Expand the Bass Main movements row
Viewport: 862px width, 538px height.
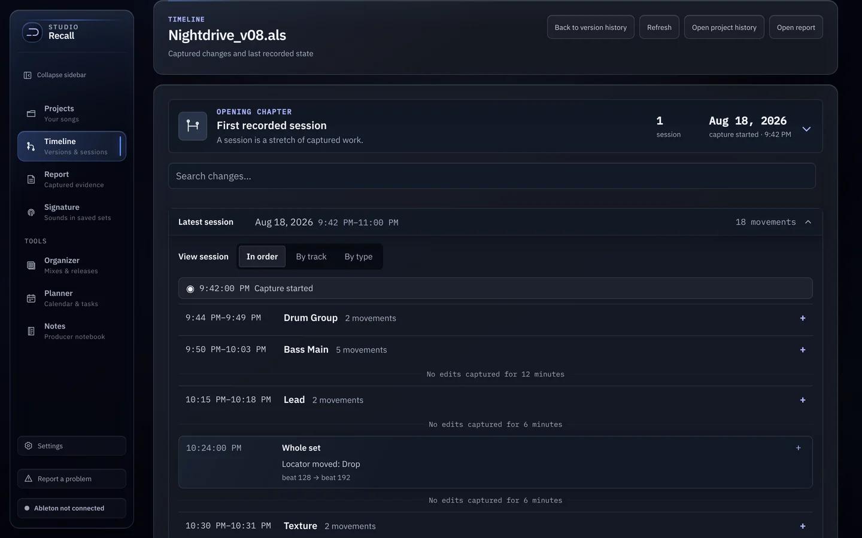803,350
